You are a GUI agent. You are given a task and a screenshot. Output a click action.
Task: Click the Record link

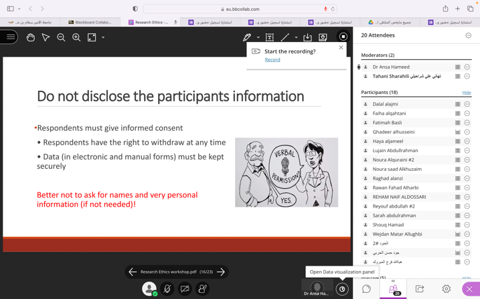272,59
